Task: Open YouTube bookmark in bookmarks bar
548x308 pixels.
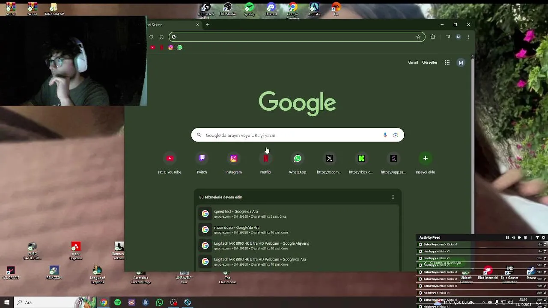Action: [152, 47]
